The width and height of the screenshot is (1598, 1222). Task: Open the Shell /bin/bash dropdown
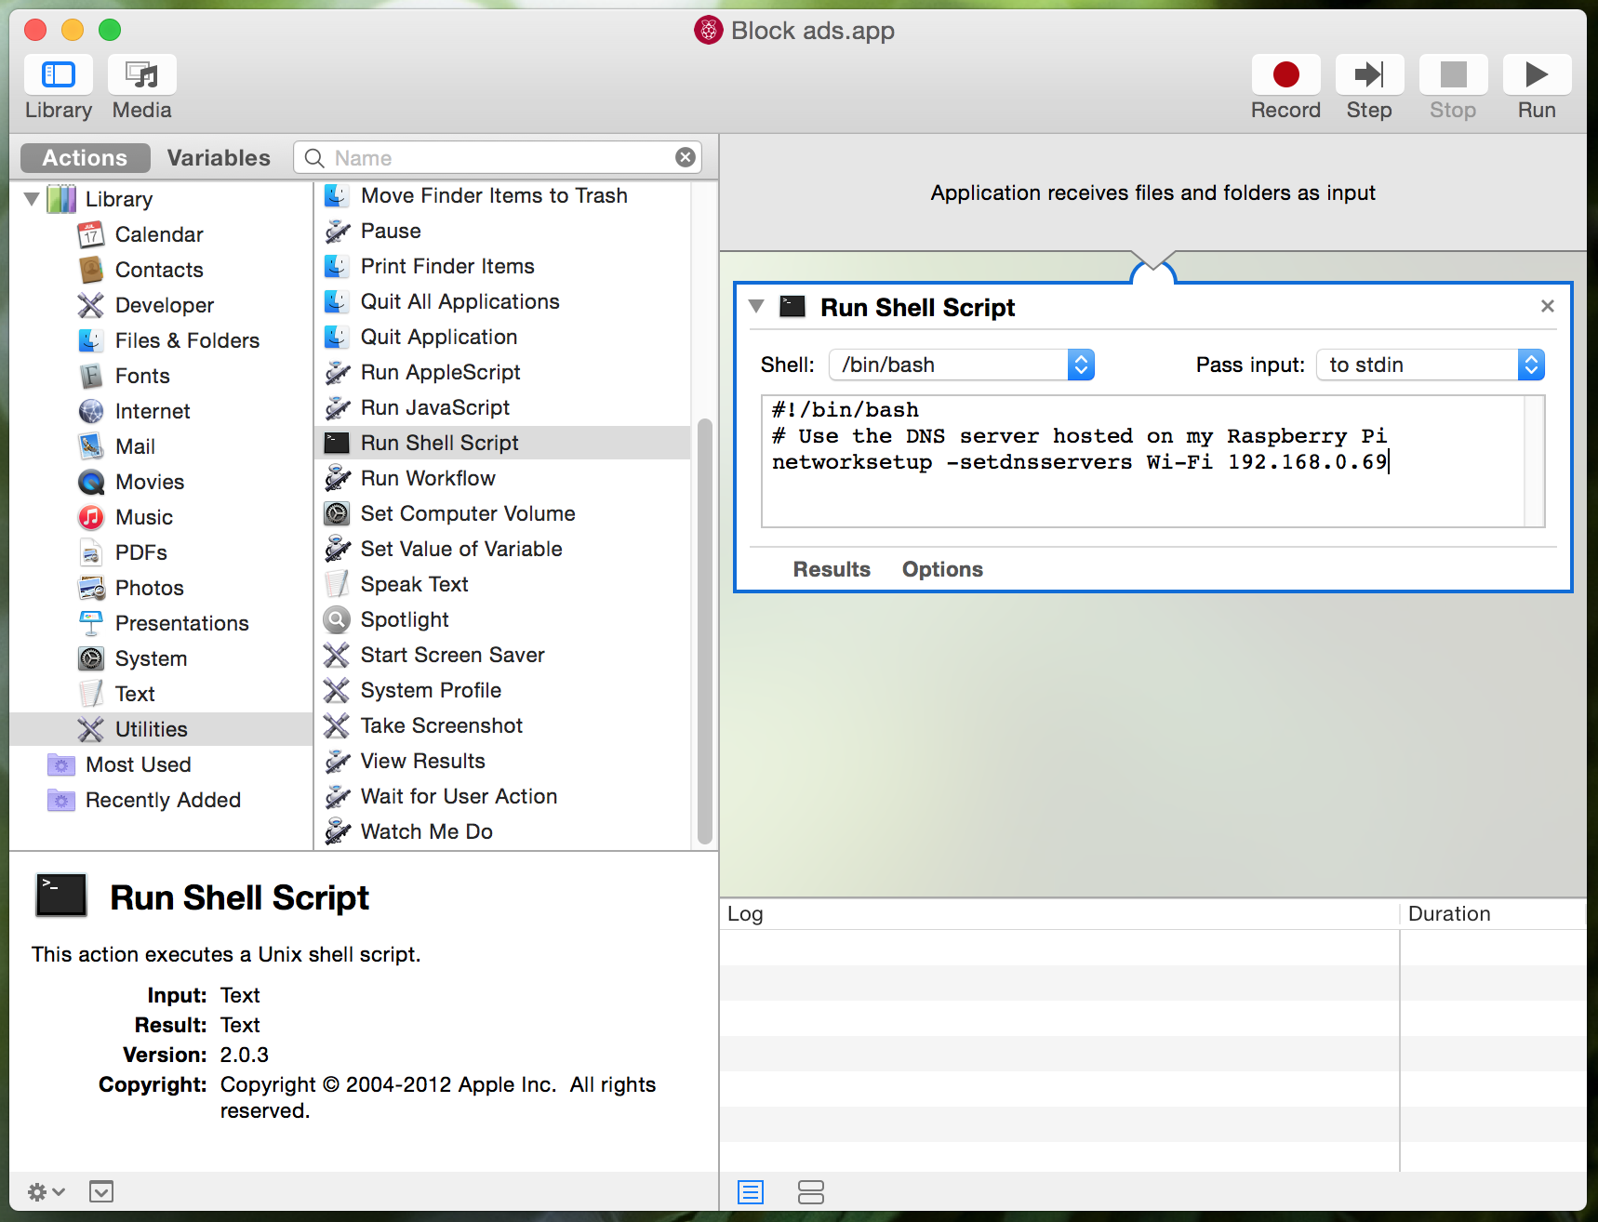(x=962, y=365)
